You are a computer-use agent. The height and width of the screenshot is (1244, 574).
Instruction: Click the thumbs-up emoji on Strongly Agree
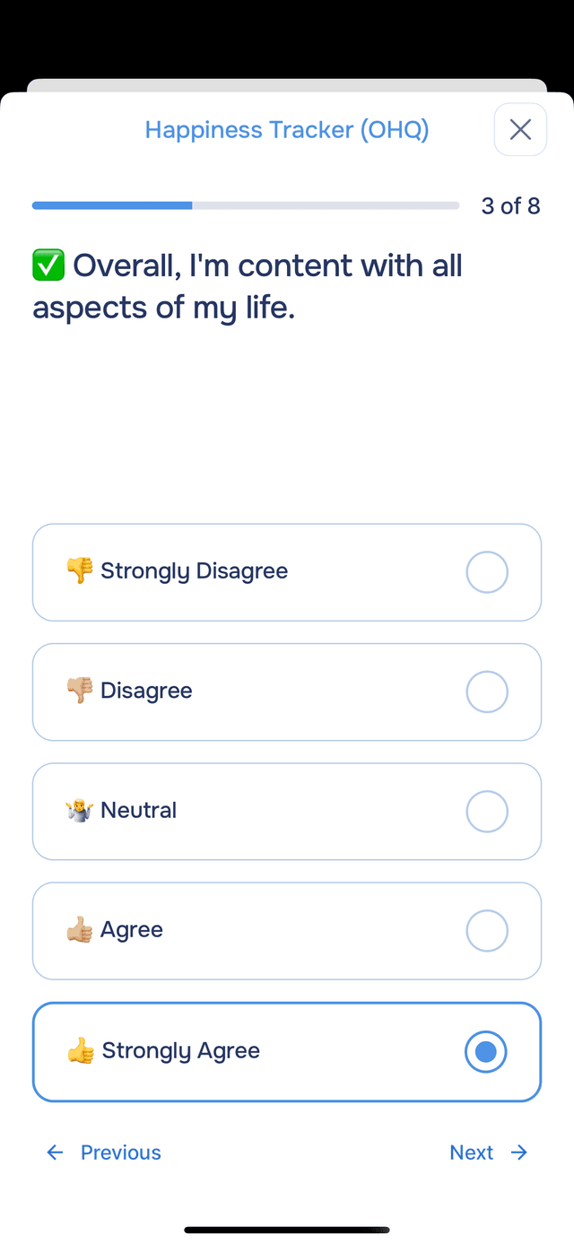79,1050
